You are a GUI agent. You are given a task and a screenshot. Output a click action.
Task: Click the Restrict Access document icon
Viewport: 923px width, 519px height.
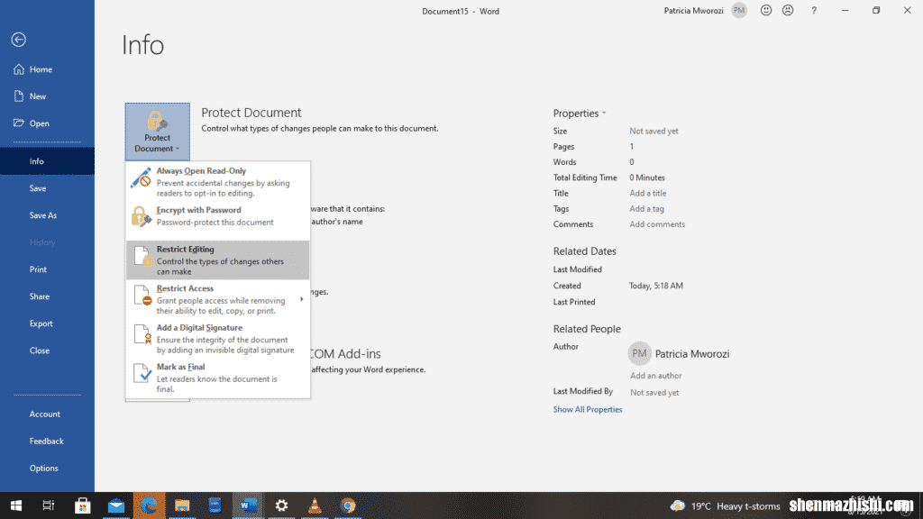pyautogui.click(x=142, y=296)
